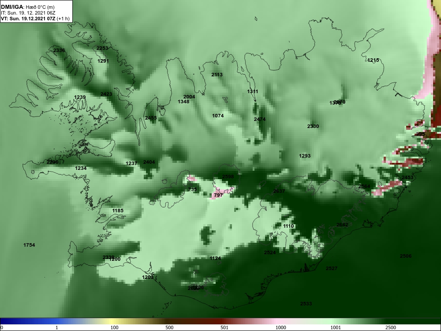Click the map value 797 on pink area
Viewport: 441px width, 331px height.
pos(218,195)
